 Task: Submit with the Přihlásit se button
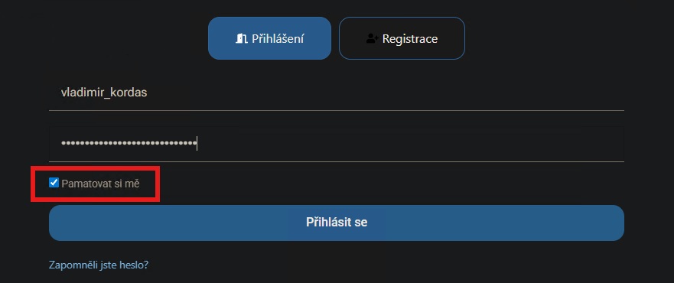click(x=337, y=223)
